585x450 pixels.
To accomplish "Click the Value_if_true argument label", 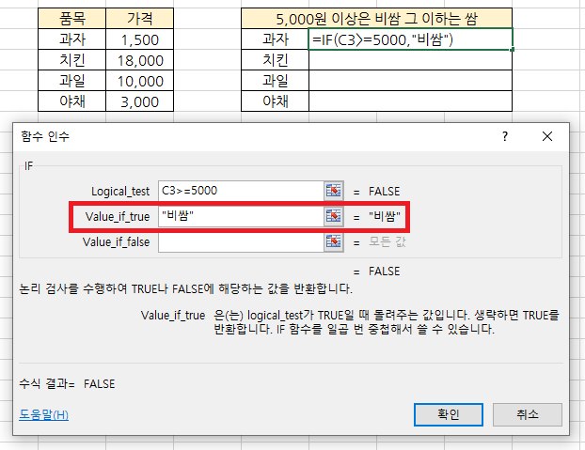I will point(118,216).
